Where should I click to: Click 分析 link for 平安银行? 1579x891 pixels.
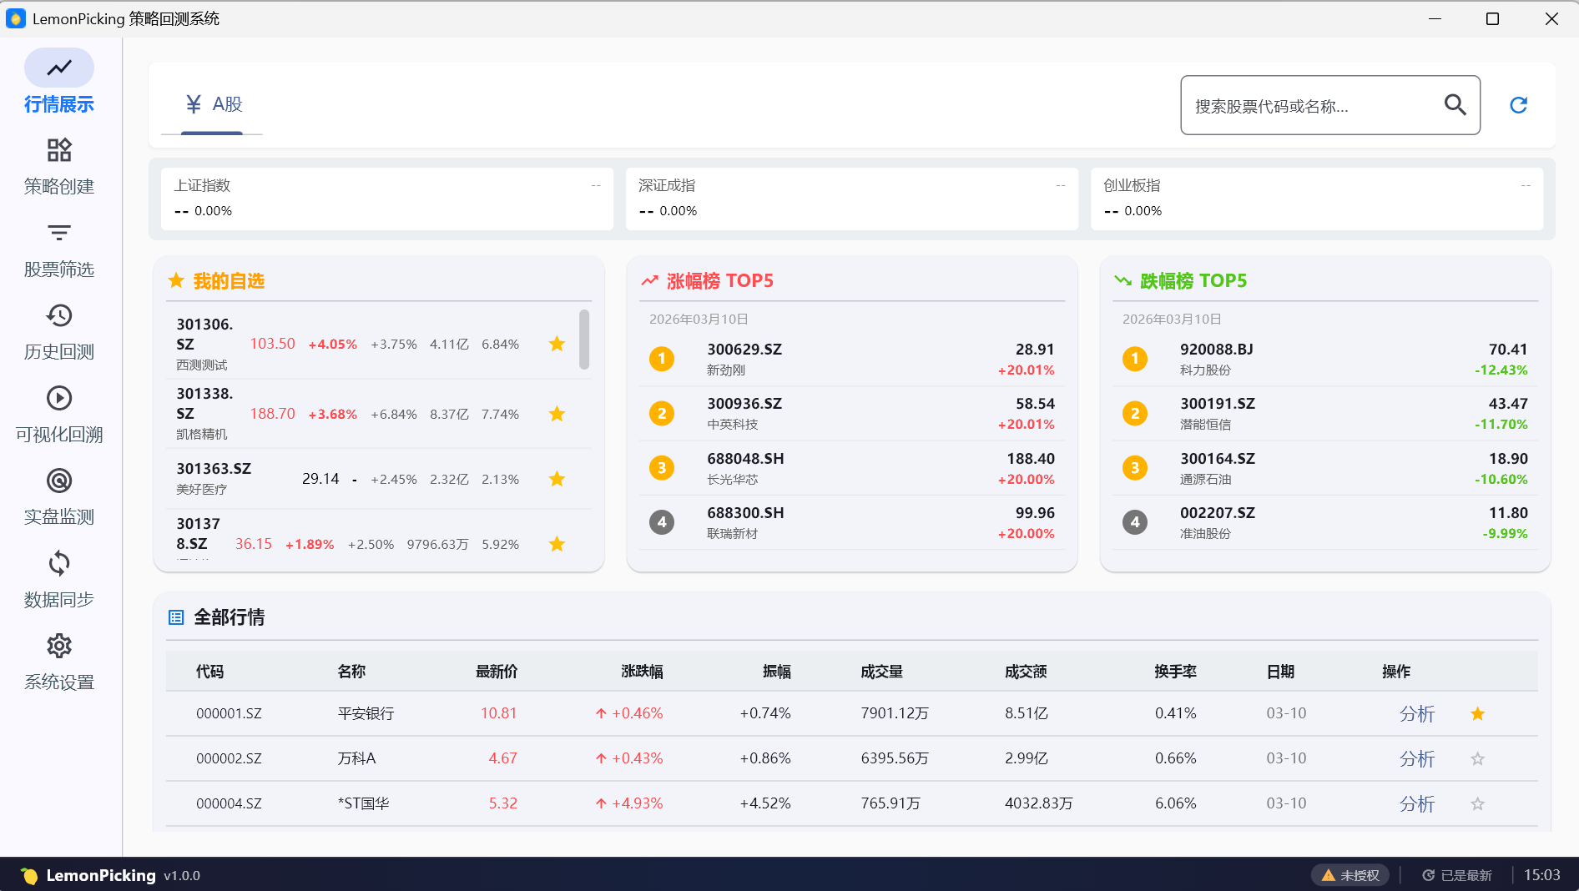click(x=1416, y=714)
